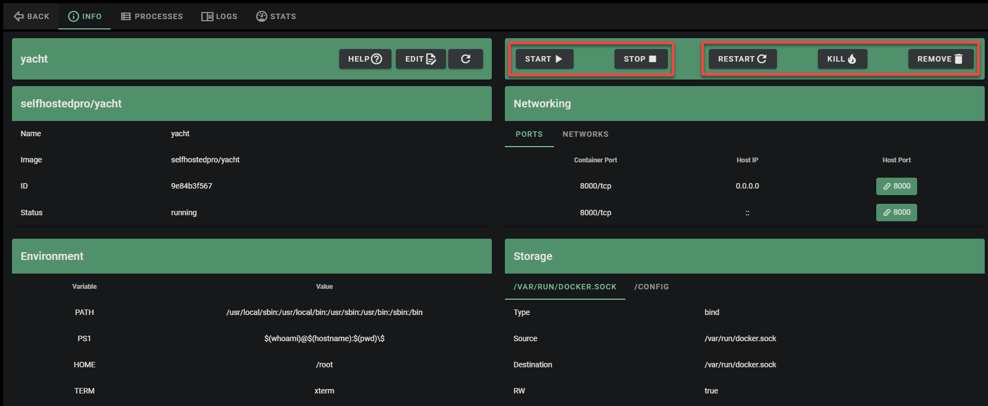Kill the container using flame button
The width and height of the screenshot is (988, 406).
coord(842,59)
